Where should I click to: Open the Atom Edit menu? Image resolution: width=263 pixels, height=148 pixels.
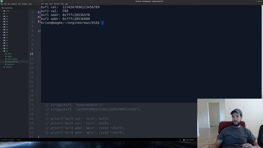pos(5,4)
